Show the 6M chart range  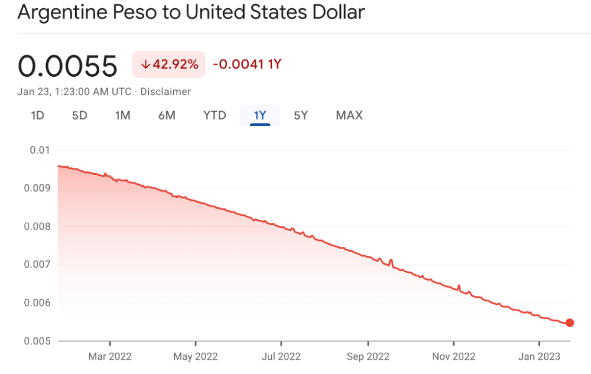click(167, 116)
